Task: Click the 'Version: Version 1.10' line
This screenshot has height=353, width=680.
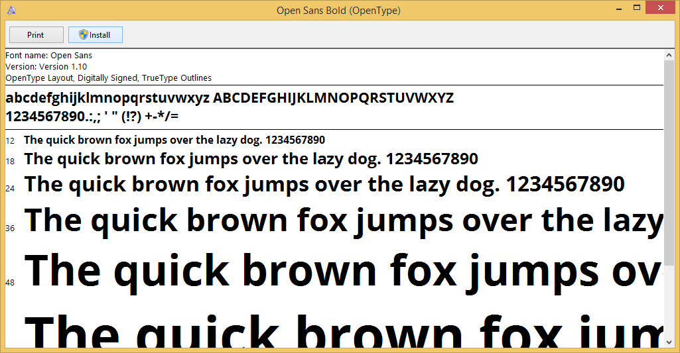Action: click(x=46, y=67)
